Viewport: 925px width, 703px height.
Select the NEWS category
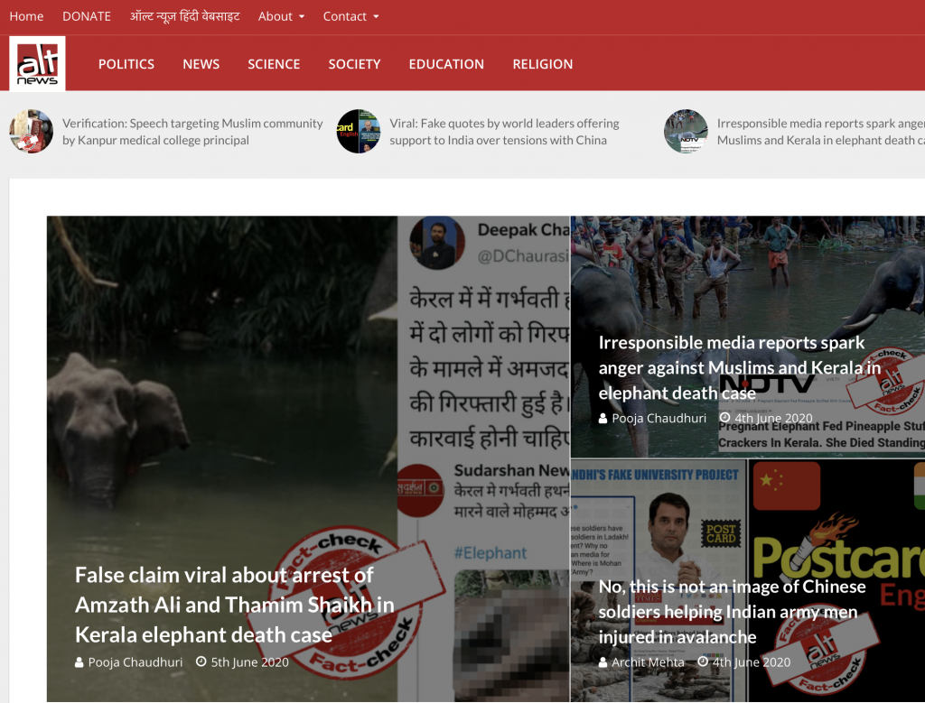(201, 64)
